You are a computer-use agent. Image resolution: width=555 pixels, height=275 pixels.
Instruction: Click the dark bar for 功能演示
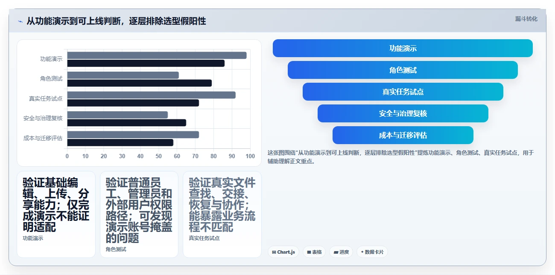tap(146, 63)
